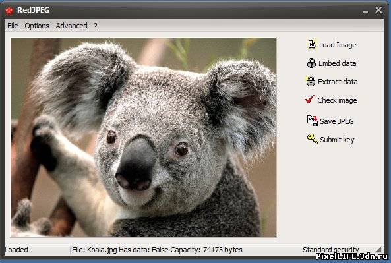Open the Options menu

[37, 26]
